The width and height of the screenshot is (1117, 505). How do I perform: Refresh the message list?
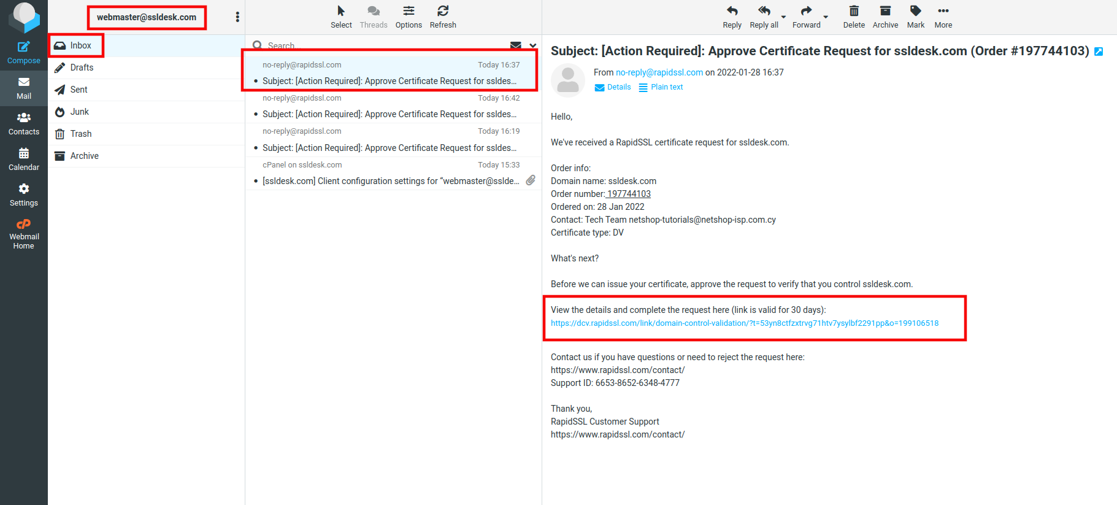[x=443, y=17]
